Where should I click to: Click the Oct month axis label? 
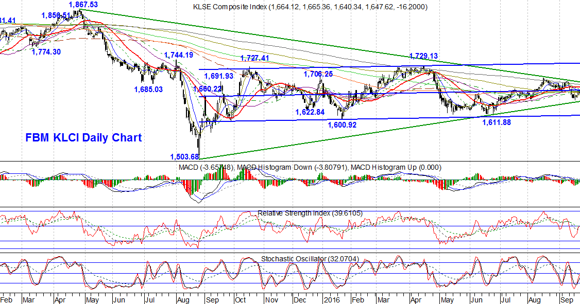coord(241,299)
